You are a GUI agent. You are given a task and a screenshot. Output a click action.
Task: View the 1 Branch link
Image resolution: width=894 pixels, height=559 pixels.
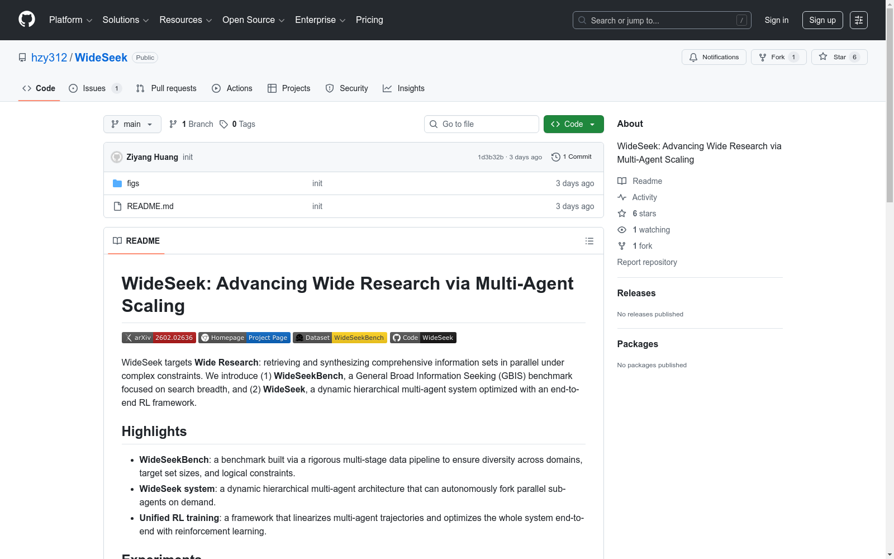pyautogui.click(x=192, y=124)
